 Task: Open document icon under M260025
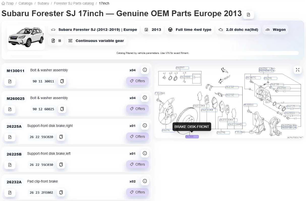coord(10,109)
